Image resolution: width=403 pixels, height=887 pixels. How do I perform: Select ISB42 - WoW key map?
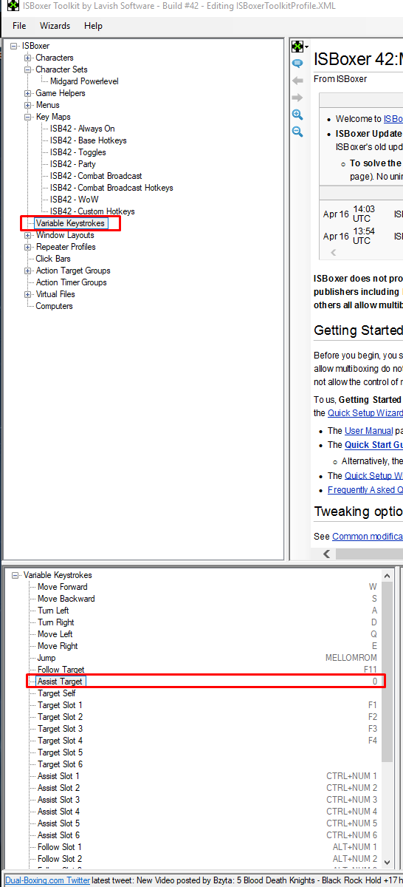74,200
